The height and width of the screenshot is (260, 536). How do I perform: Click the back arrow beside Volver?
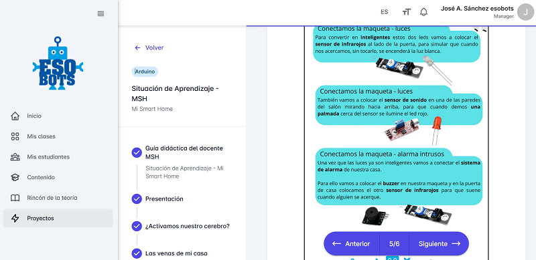click(x=137, y=47)
